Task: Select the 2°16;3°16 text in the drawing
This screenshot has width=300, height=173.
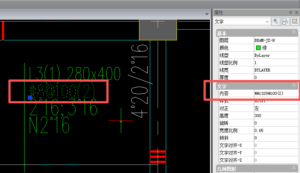Action: coord(64,108)
